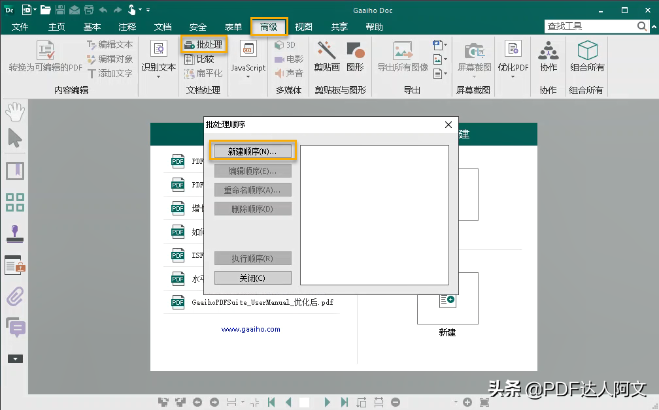Click the 查找工具 search field

pos(590,26)
